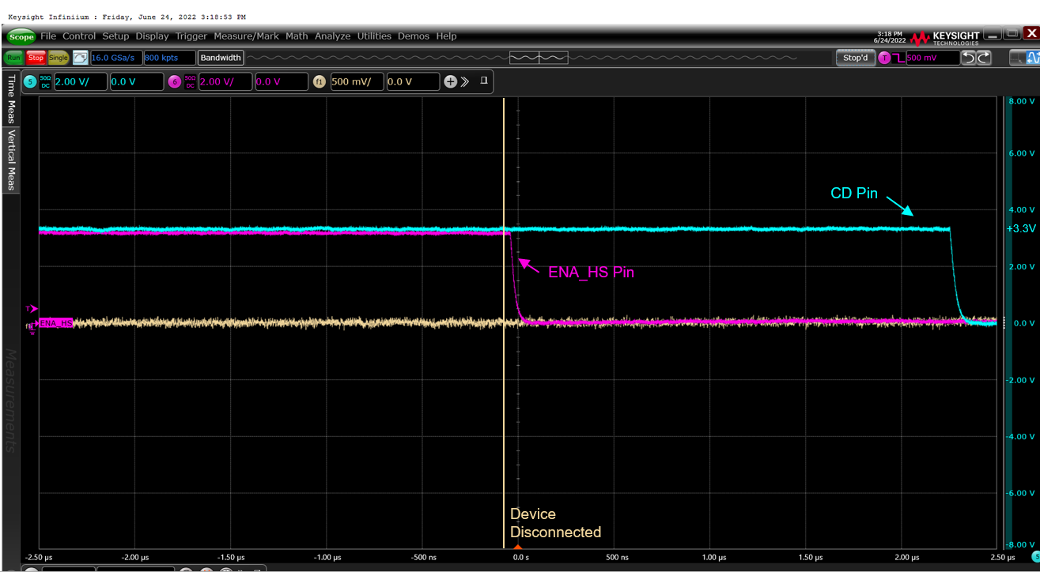The height and width of the screenshot is (572, 1040).
Task: Click the redo arrow icon
Action: 983,57
